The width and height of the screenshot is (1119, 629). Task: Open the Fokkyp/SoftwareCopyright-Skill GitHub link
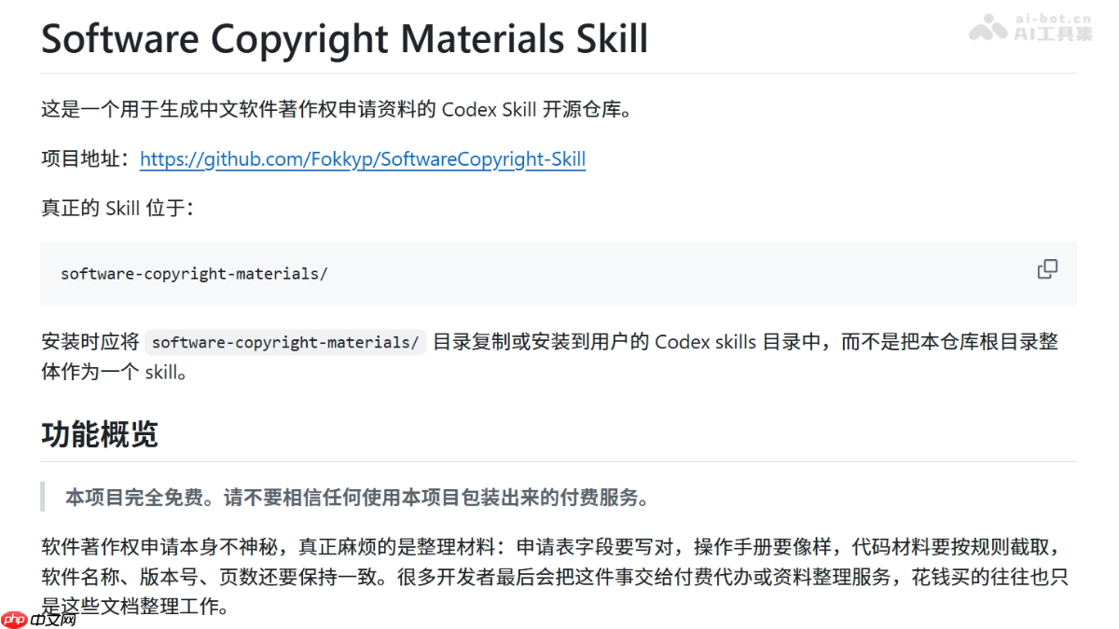363,159
